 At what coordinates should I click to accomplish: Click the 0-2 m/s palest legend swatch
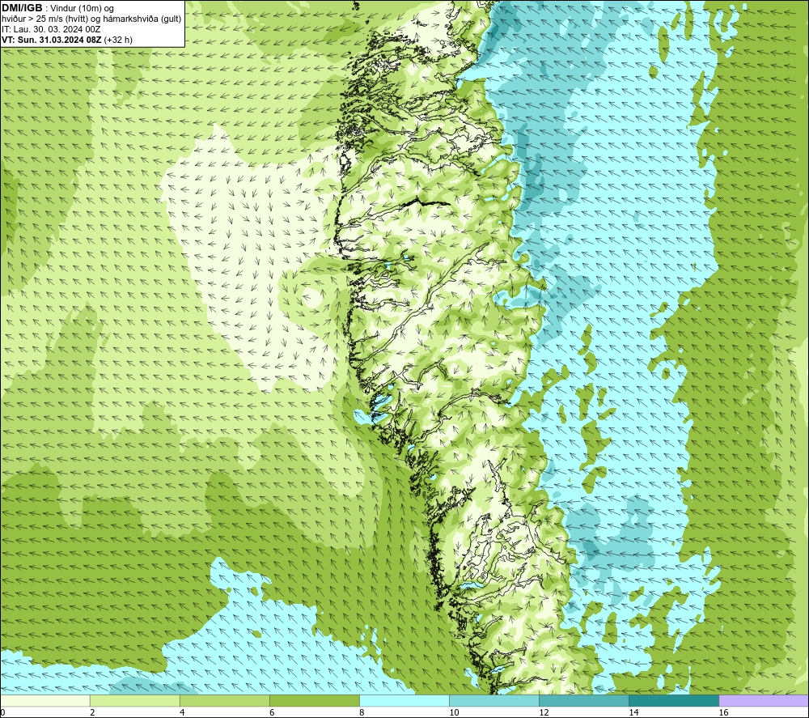(45, 700)
